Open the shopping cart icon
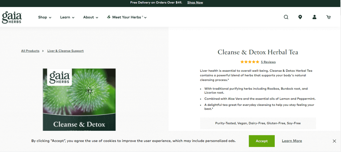 pos(328,17)
